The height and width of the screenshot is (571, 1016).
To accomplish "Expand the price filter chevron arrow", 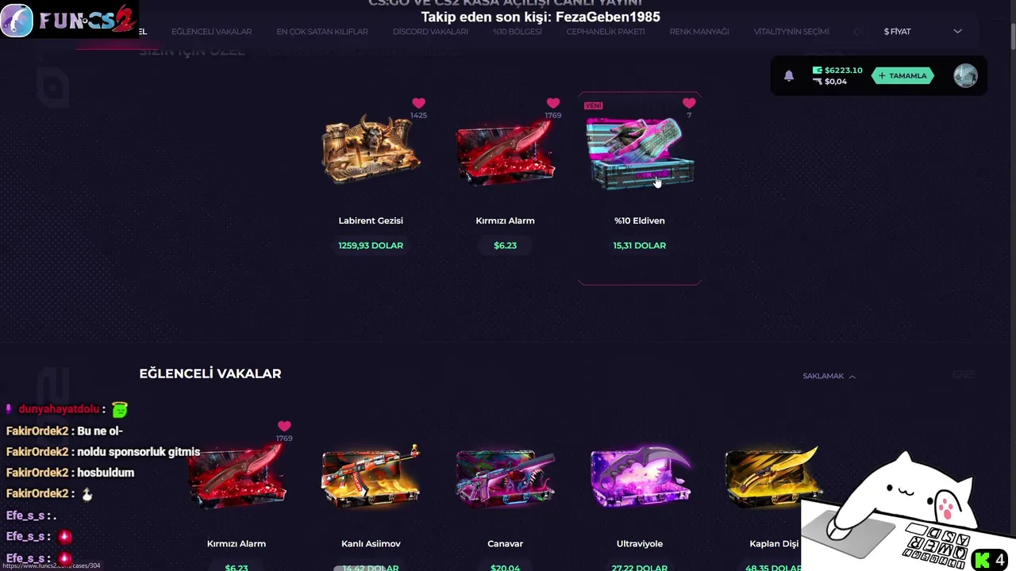I will pyautogui.click(x=957, y=32).
